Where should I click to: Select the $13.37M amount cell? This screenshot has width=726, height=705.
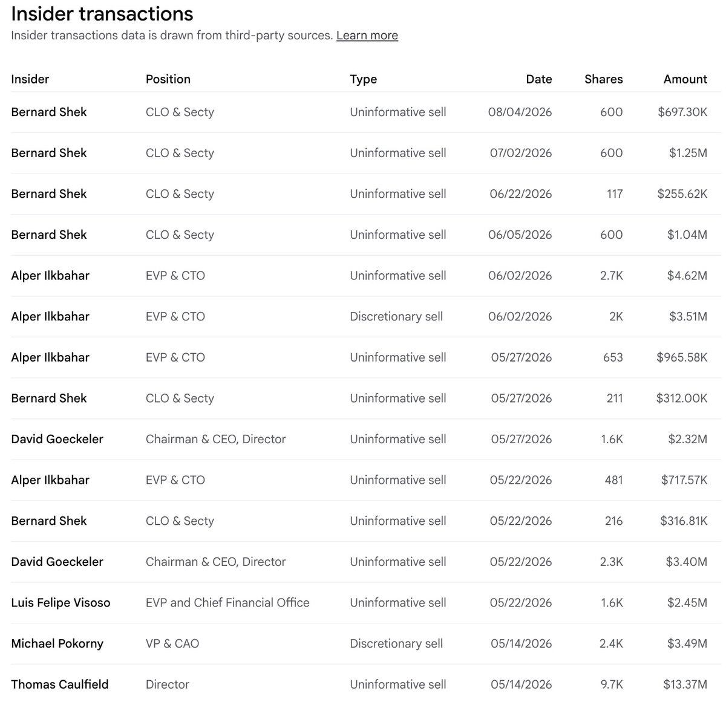click(x=685, y=684)
